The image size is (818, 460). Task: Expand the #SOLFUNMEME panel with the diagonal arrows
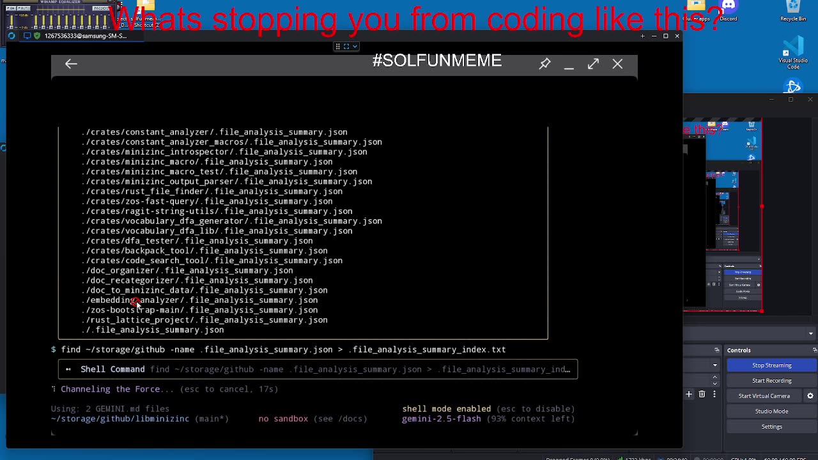click(593, 64)
